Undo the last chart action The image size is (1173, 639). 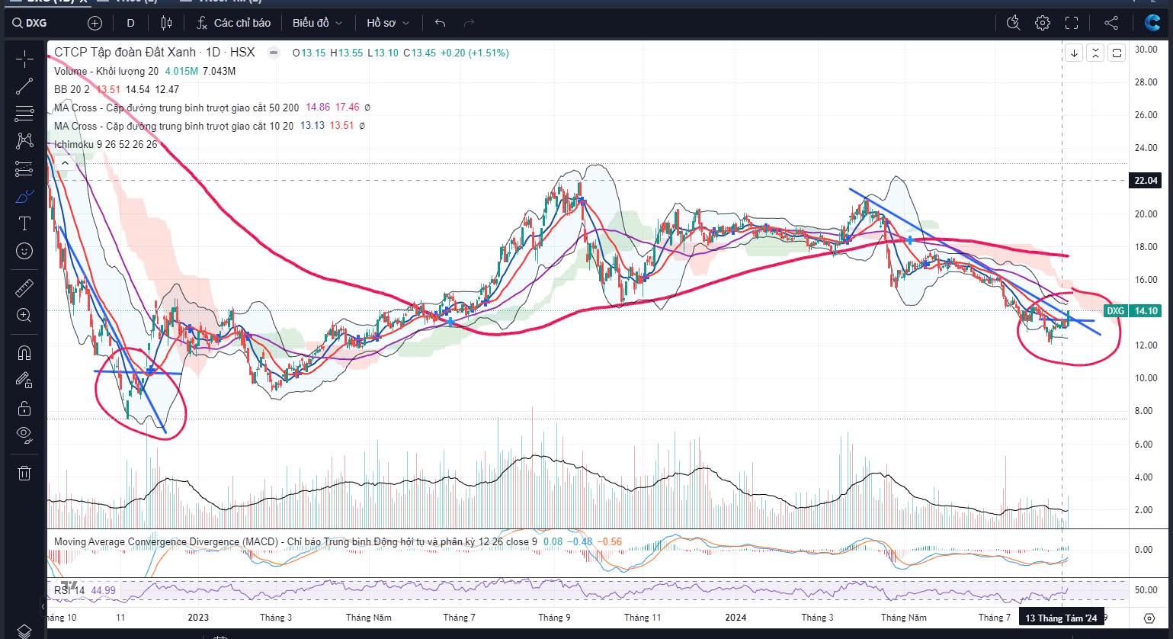coord(440,23)
